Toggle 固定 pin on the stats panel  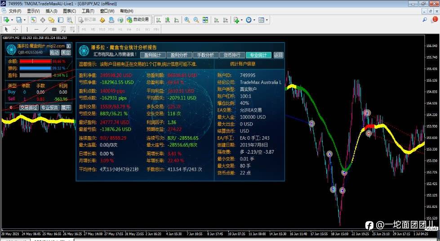(x=66, y=52)
